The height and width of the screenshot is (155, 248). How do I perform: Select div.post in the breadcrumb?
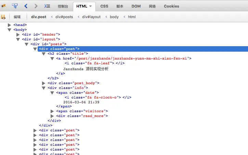[39, 17]
